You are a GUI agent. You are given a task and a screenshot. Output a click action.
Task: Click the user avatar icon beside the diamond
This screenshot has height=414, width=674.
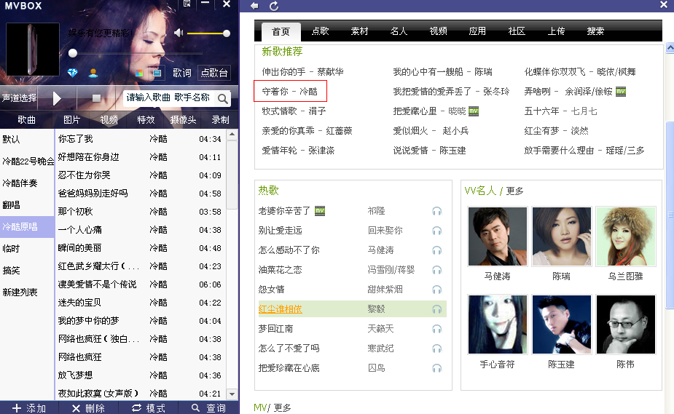93,73
